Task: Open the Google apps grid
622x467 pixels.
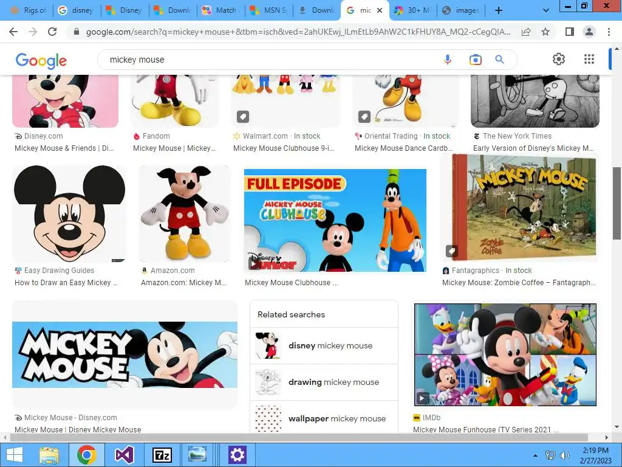Action: [x=589, y=59]
